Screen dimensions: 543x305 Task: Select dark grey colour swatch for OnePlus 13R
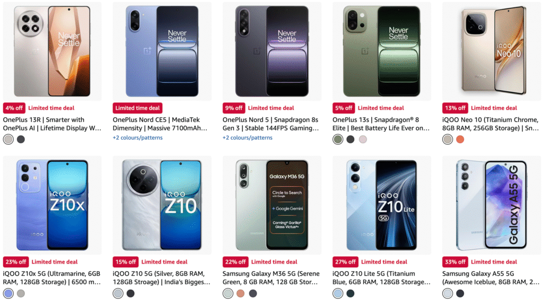pos(21,140)
